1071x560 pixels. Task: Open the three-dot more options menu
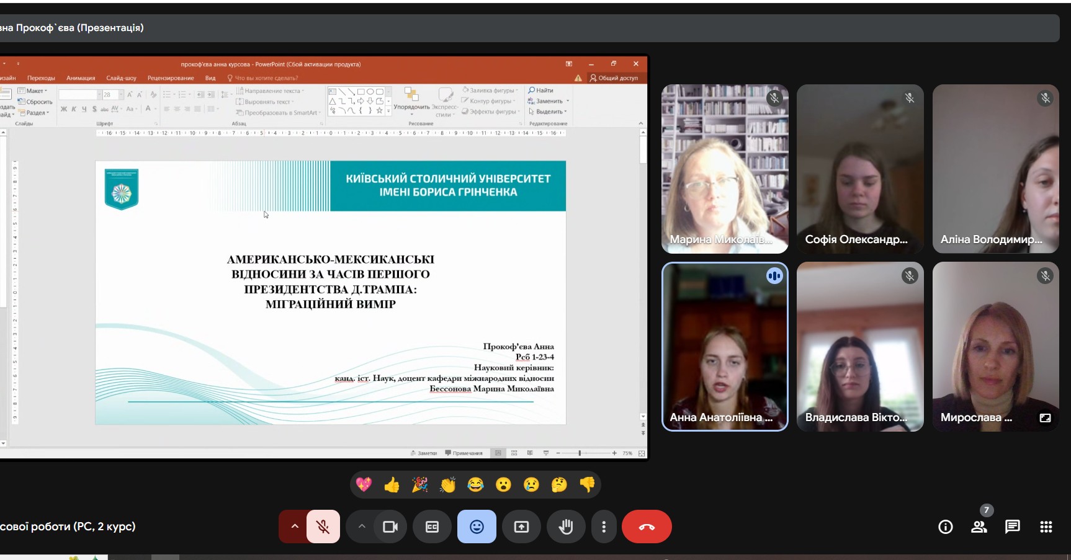click(604, 527)
